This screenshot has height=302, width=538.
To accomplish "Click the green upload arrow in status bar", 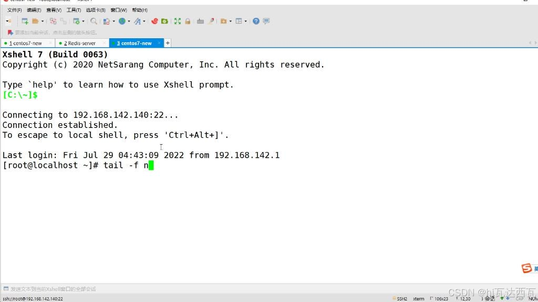I will [502, 298].
